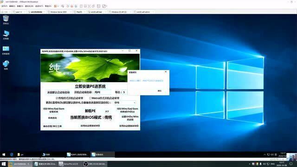The width and height of the screenshot is (297, 167).
Task: Click the Unity mode toolbar icon
Action: 93,6
